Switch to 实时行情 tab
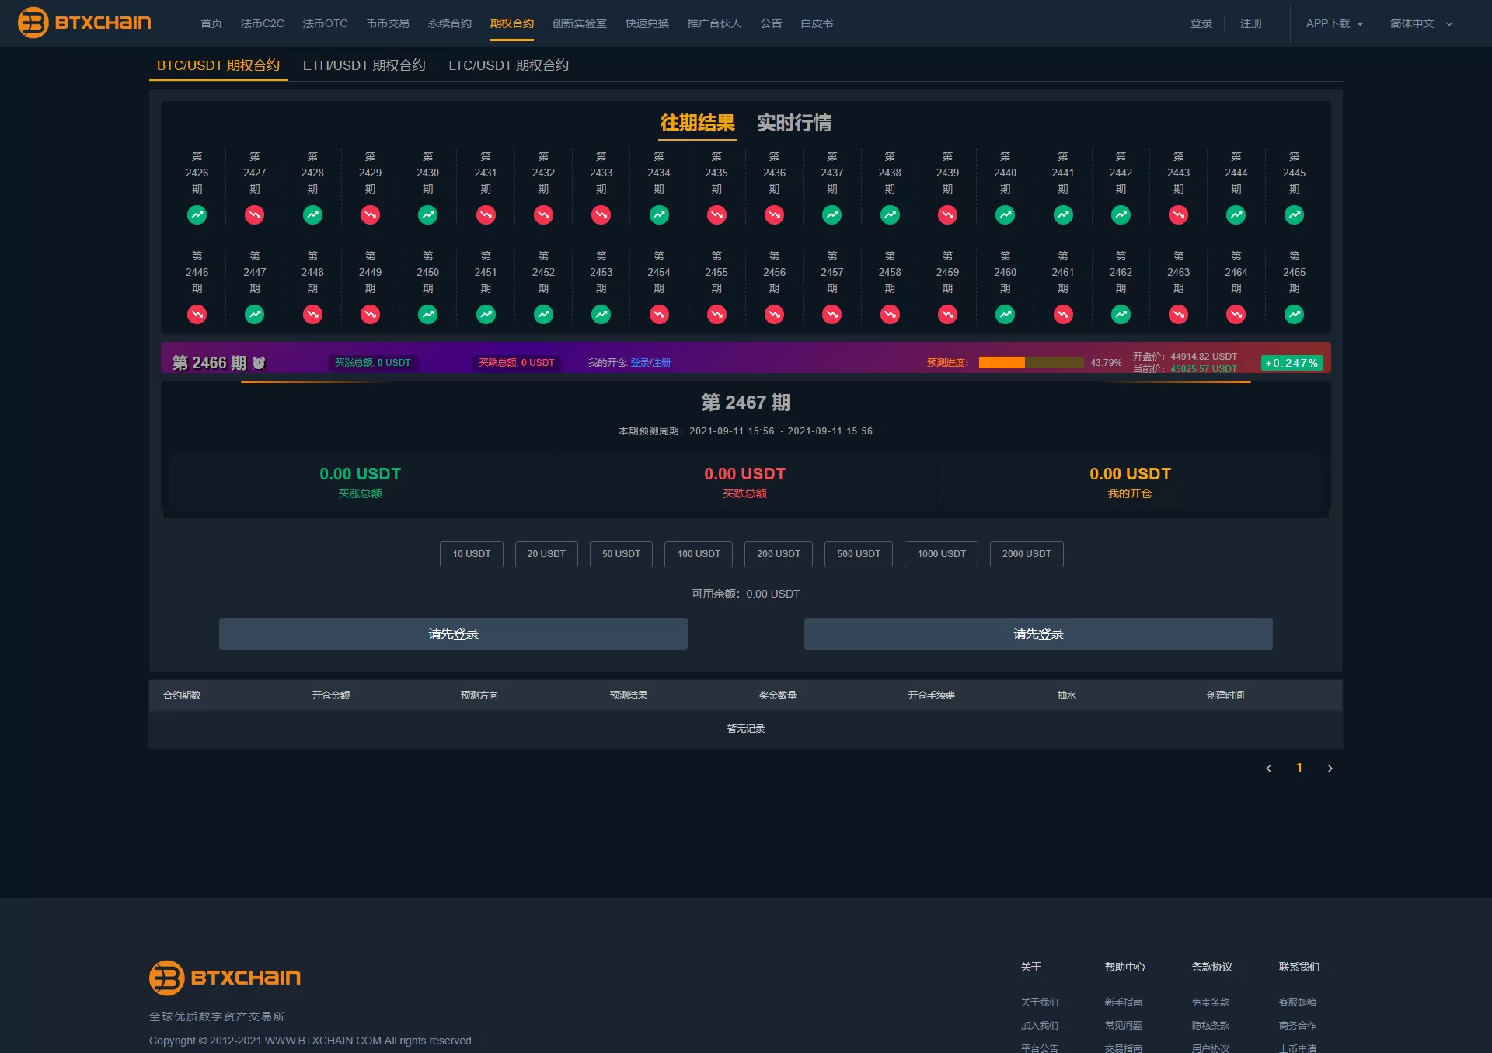The width and height of the screenshot is (1492, 1053). [x=793, y=123]
